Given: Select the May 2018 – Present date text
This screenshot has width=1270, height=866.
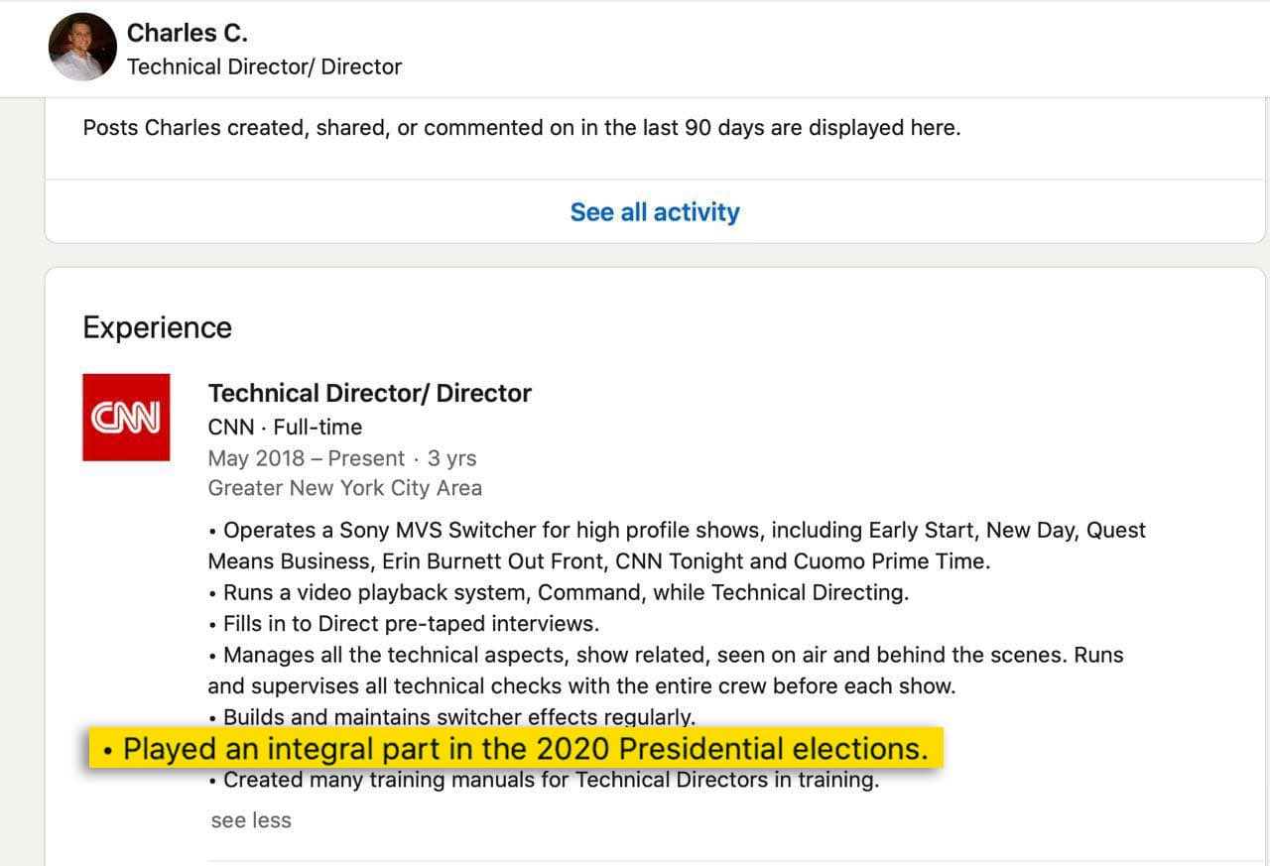Looking at the screenshot, I should pyautogui.click(x=307, y=458).
